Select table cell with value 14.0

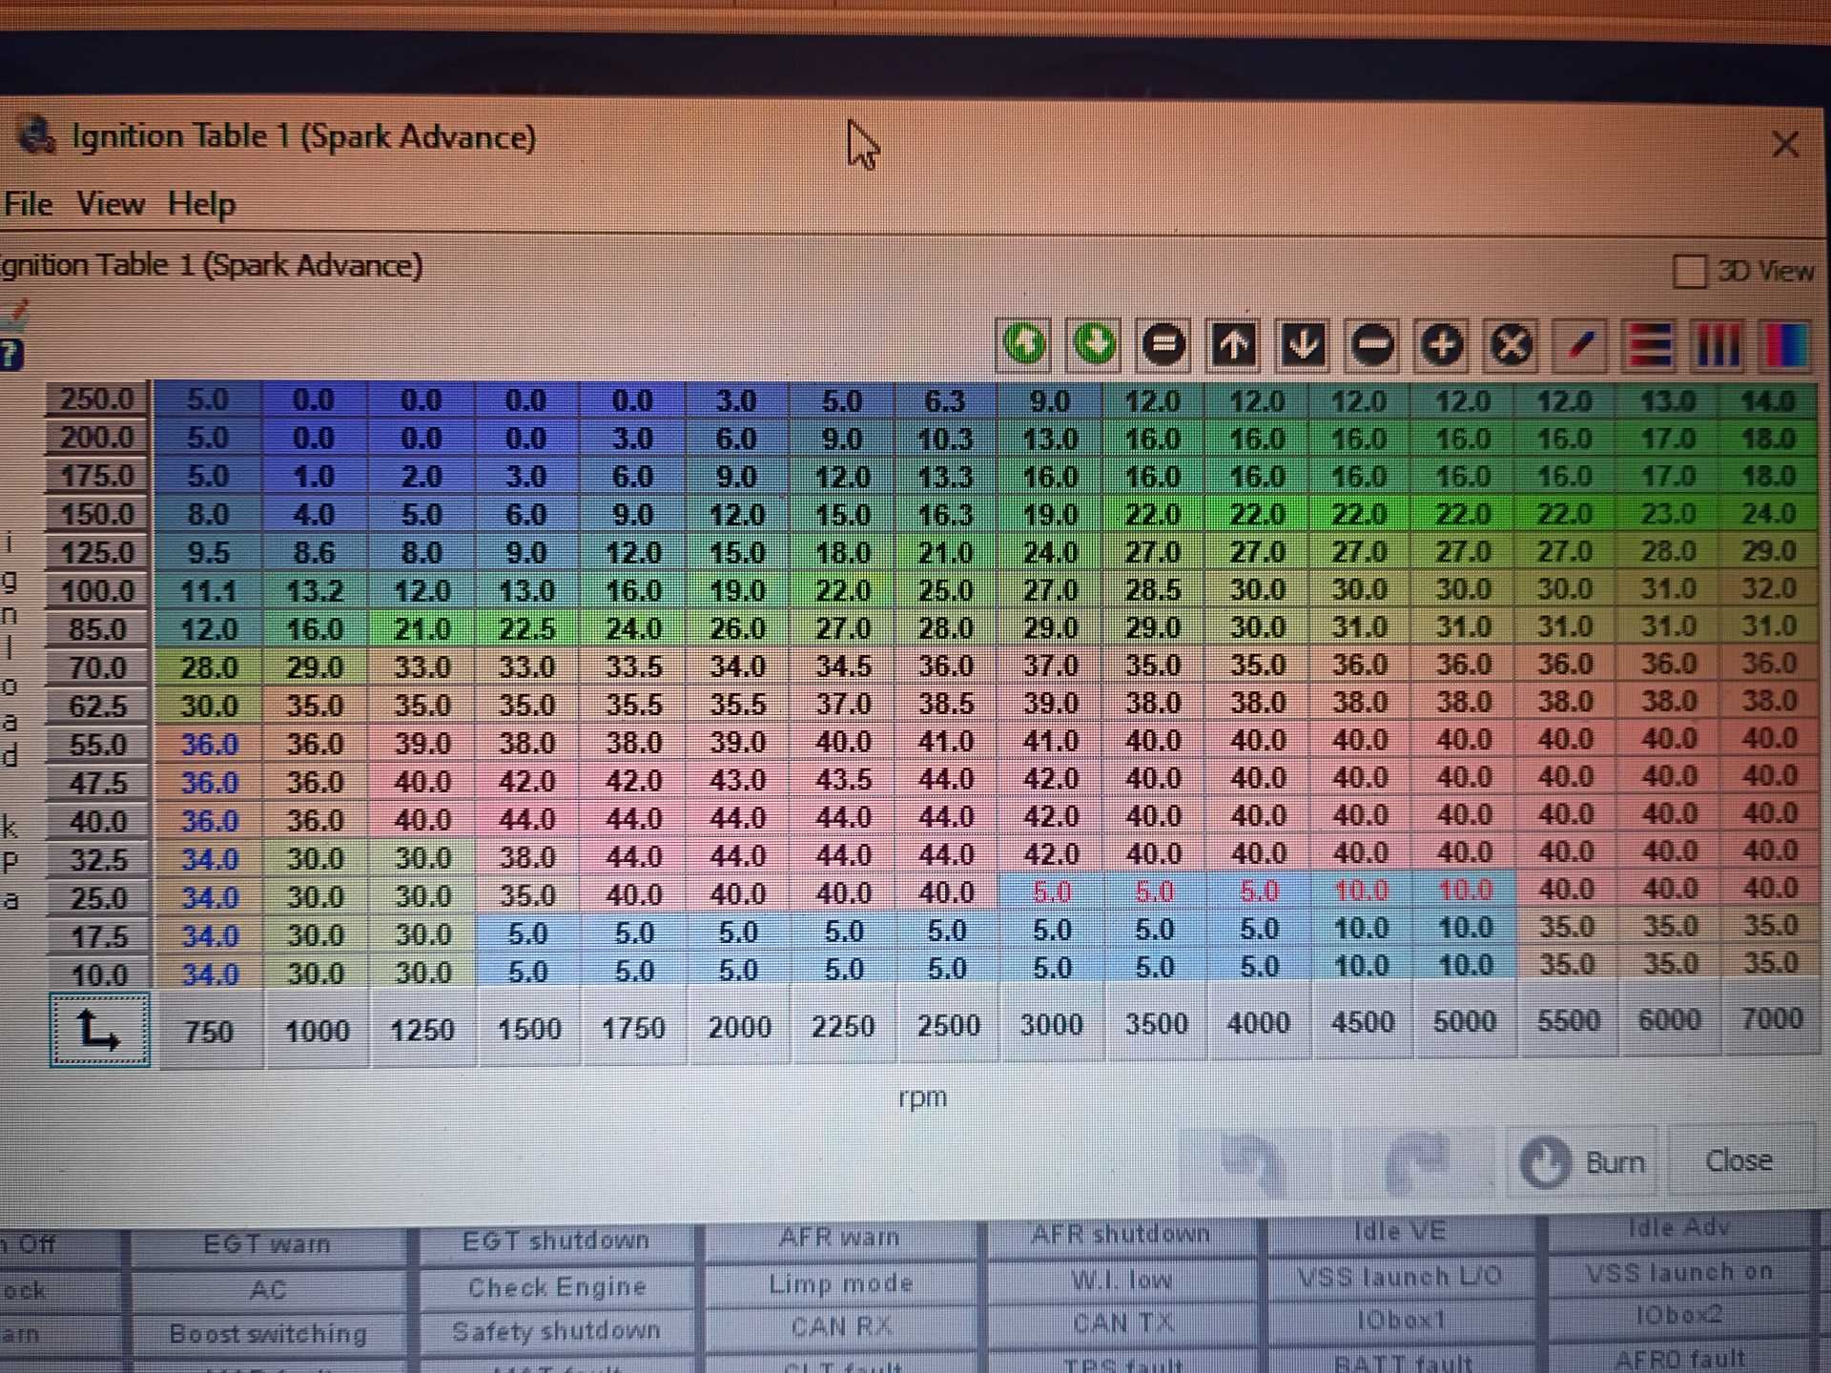point(1769,401)
